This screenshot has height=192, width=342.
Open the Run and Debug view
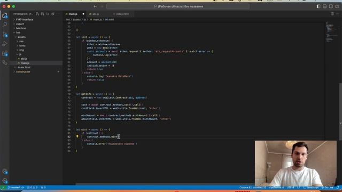click(x=5, y=44)
